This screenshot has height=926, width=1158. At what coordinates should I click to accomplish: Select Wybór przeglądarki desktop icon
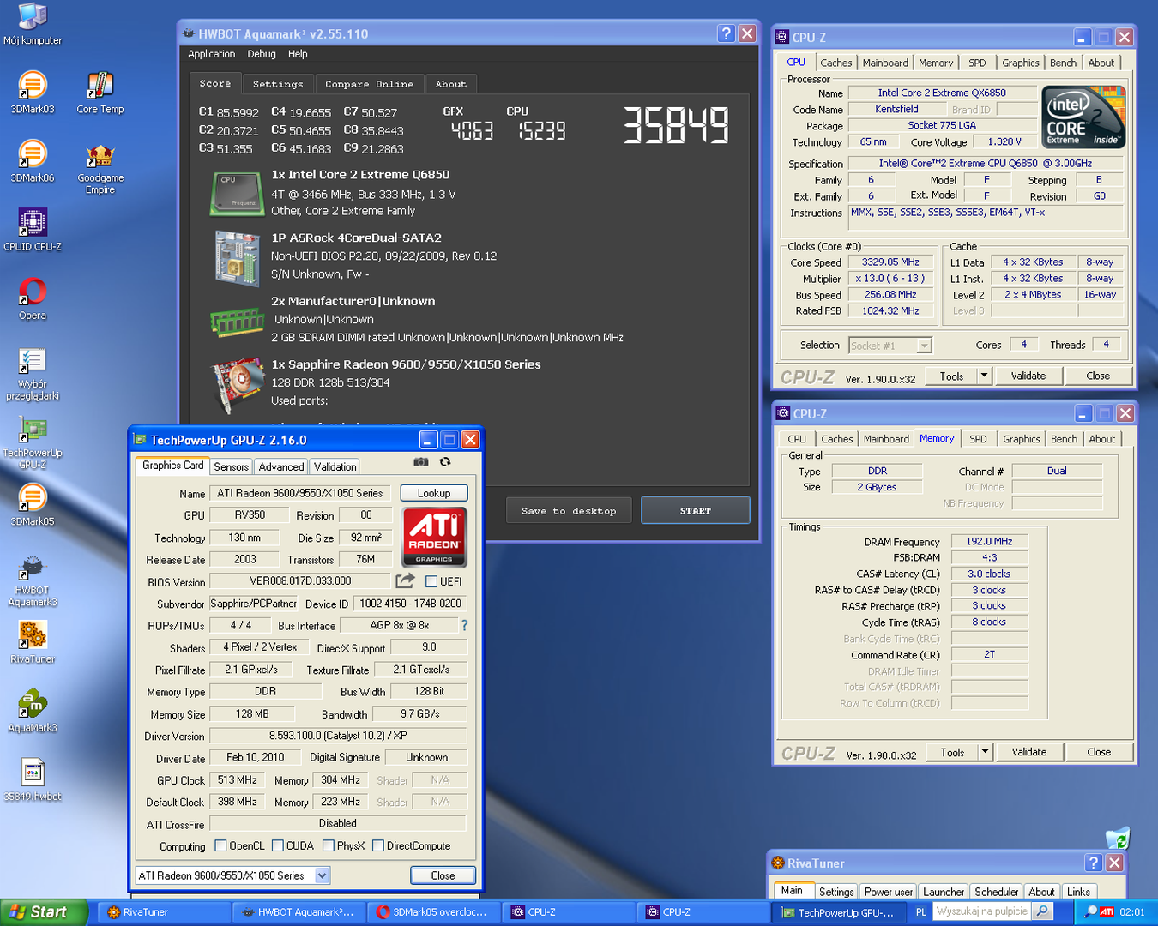pyautogui.click(x=33, y=374)
